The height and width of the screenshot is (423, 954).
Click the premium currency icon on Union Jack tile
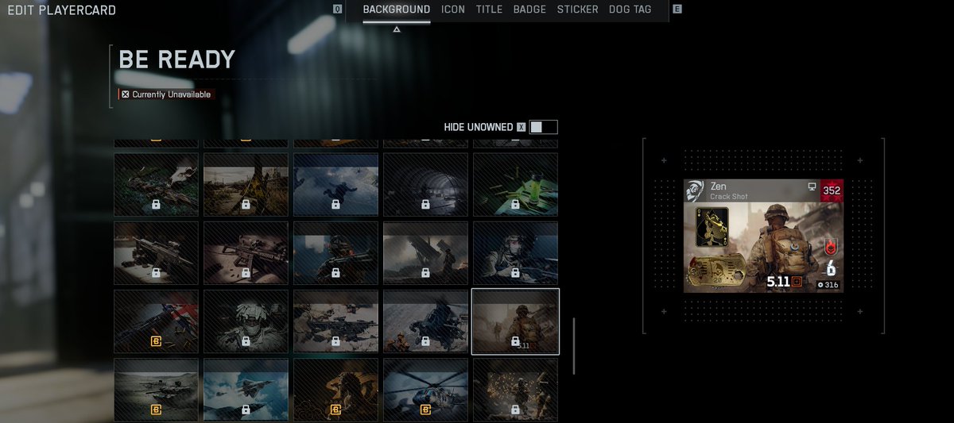pos(156,341)
